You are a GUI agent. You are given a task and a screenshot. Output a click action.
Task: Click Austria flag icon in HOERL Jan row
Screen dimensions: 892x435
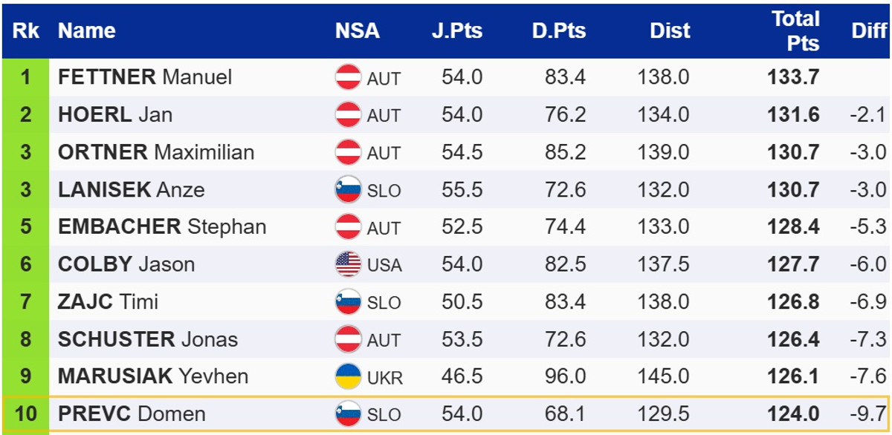tap(348, 115)
